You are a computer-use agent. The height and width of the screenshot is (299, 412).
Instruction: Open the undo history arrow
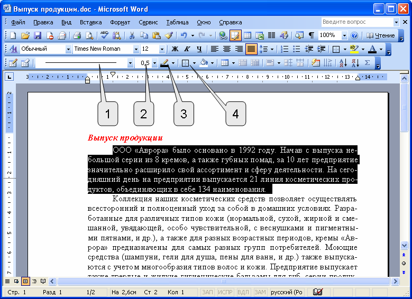click(x=193, y=35)
